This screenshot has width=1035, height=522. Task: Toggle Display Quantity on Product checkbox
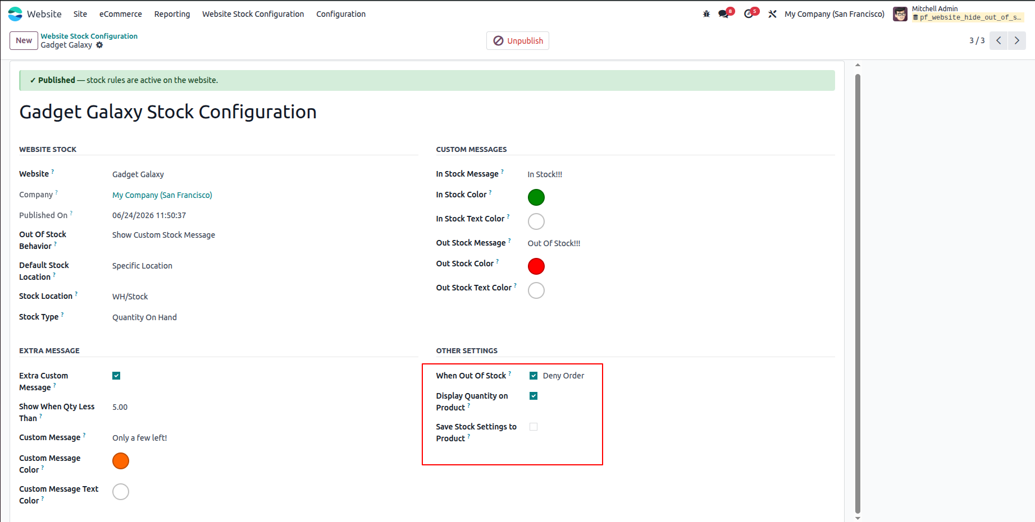tap(534, 396)
